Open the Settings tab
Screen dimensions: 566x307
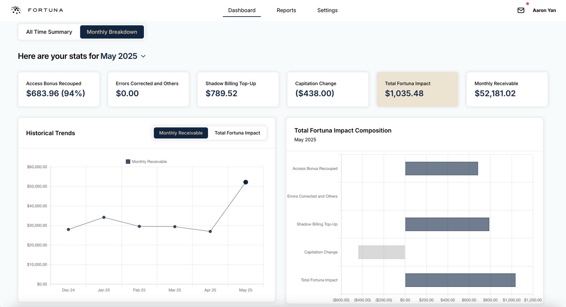[327, 10]
